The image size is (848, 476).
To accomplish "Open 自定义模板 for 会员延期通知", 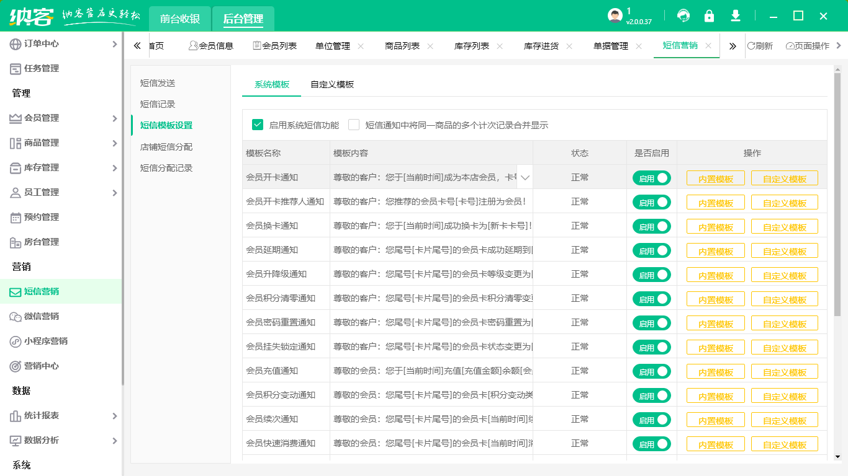I will pyautogui.click(x=784, y=250).
